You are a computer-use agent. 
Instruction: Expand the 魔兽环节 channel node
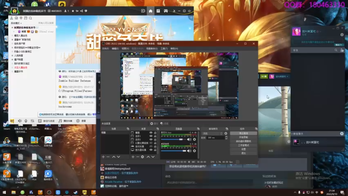[x=13, y=71]
